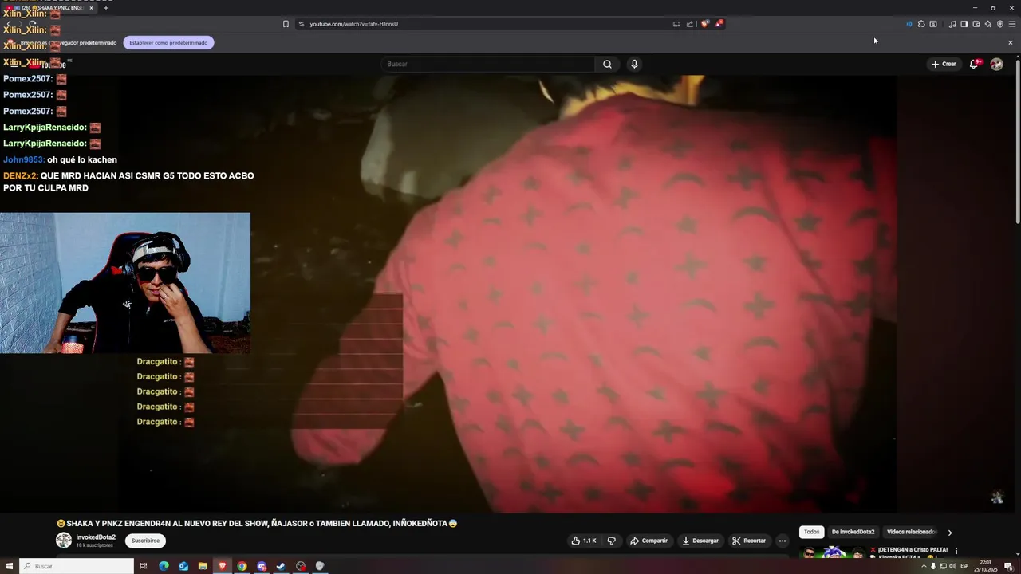1021x574 pixels.
Task: Click the YouTube search magnifier button
Action: [x=607, y=64]
